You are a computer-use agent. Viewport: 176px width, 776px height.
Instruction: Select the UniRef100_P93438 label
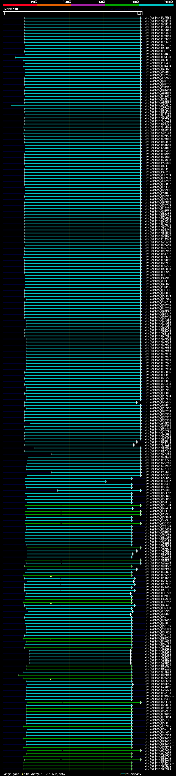(x=158, y=63)
